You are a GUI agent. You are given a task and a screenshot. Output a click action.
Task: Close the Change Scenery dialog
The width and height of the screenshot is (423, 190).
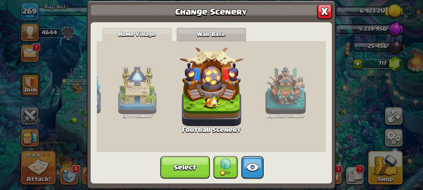click(x=325, y=11)
